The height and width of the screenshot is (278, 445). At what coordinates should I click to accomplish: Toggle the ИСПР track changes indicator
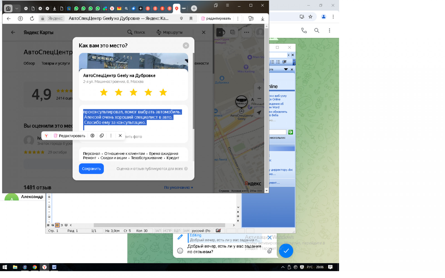click(167, 231)
